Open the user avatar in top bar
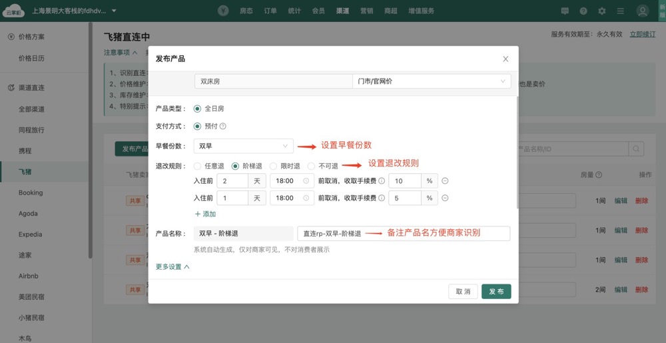 [x=643, y=11]
